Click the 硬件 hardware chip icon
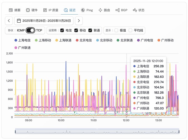 coord(28,10)
